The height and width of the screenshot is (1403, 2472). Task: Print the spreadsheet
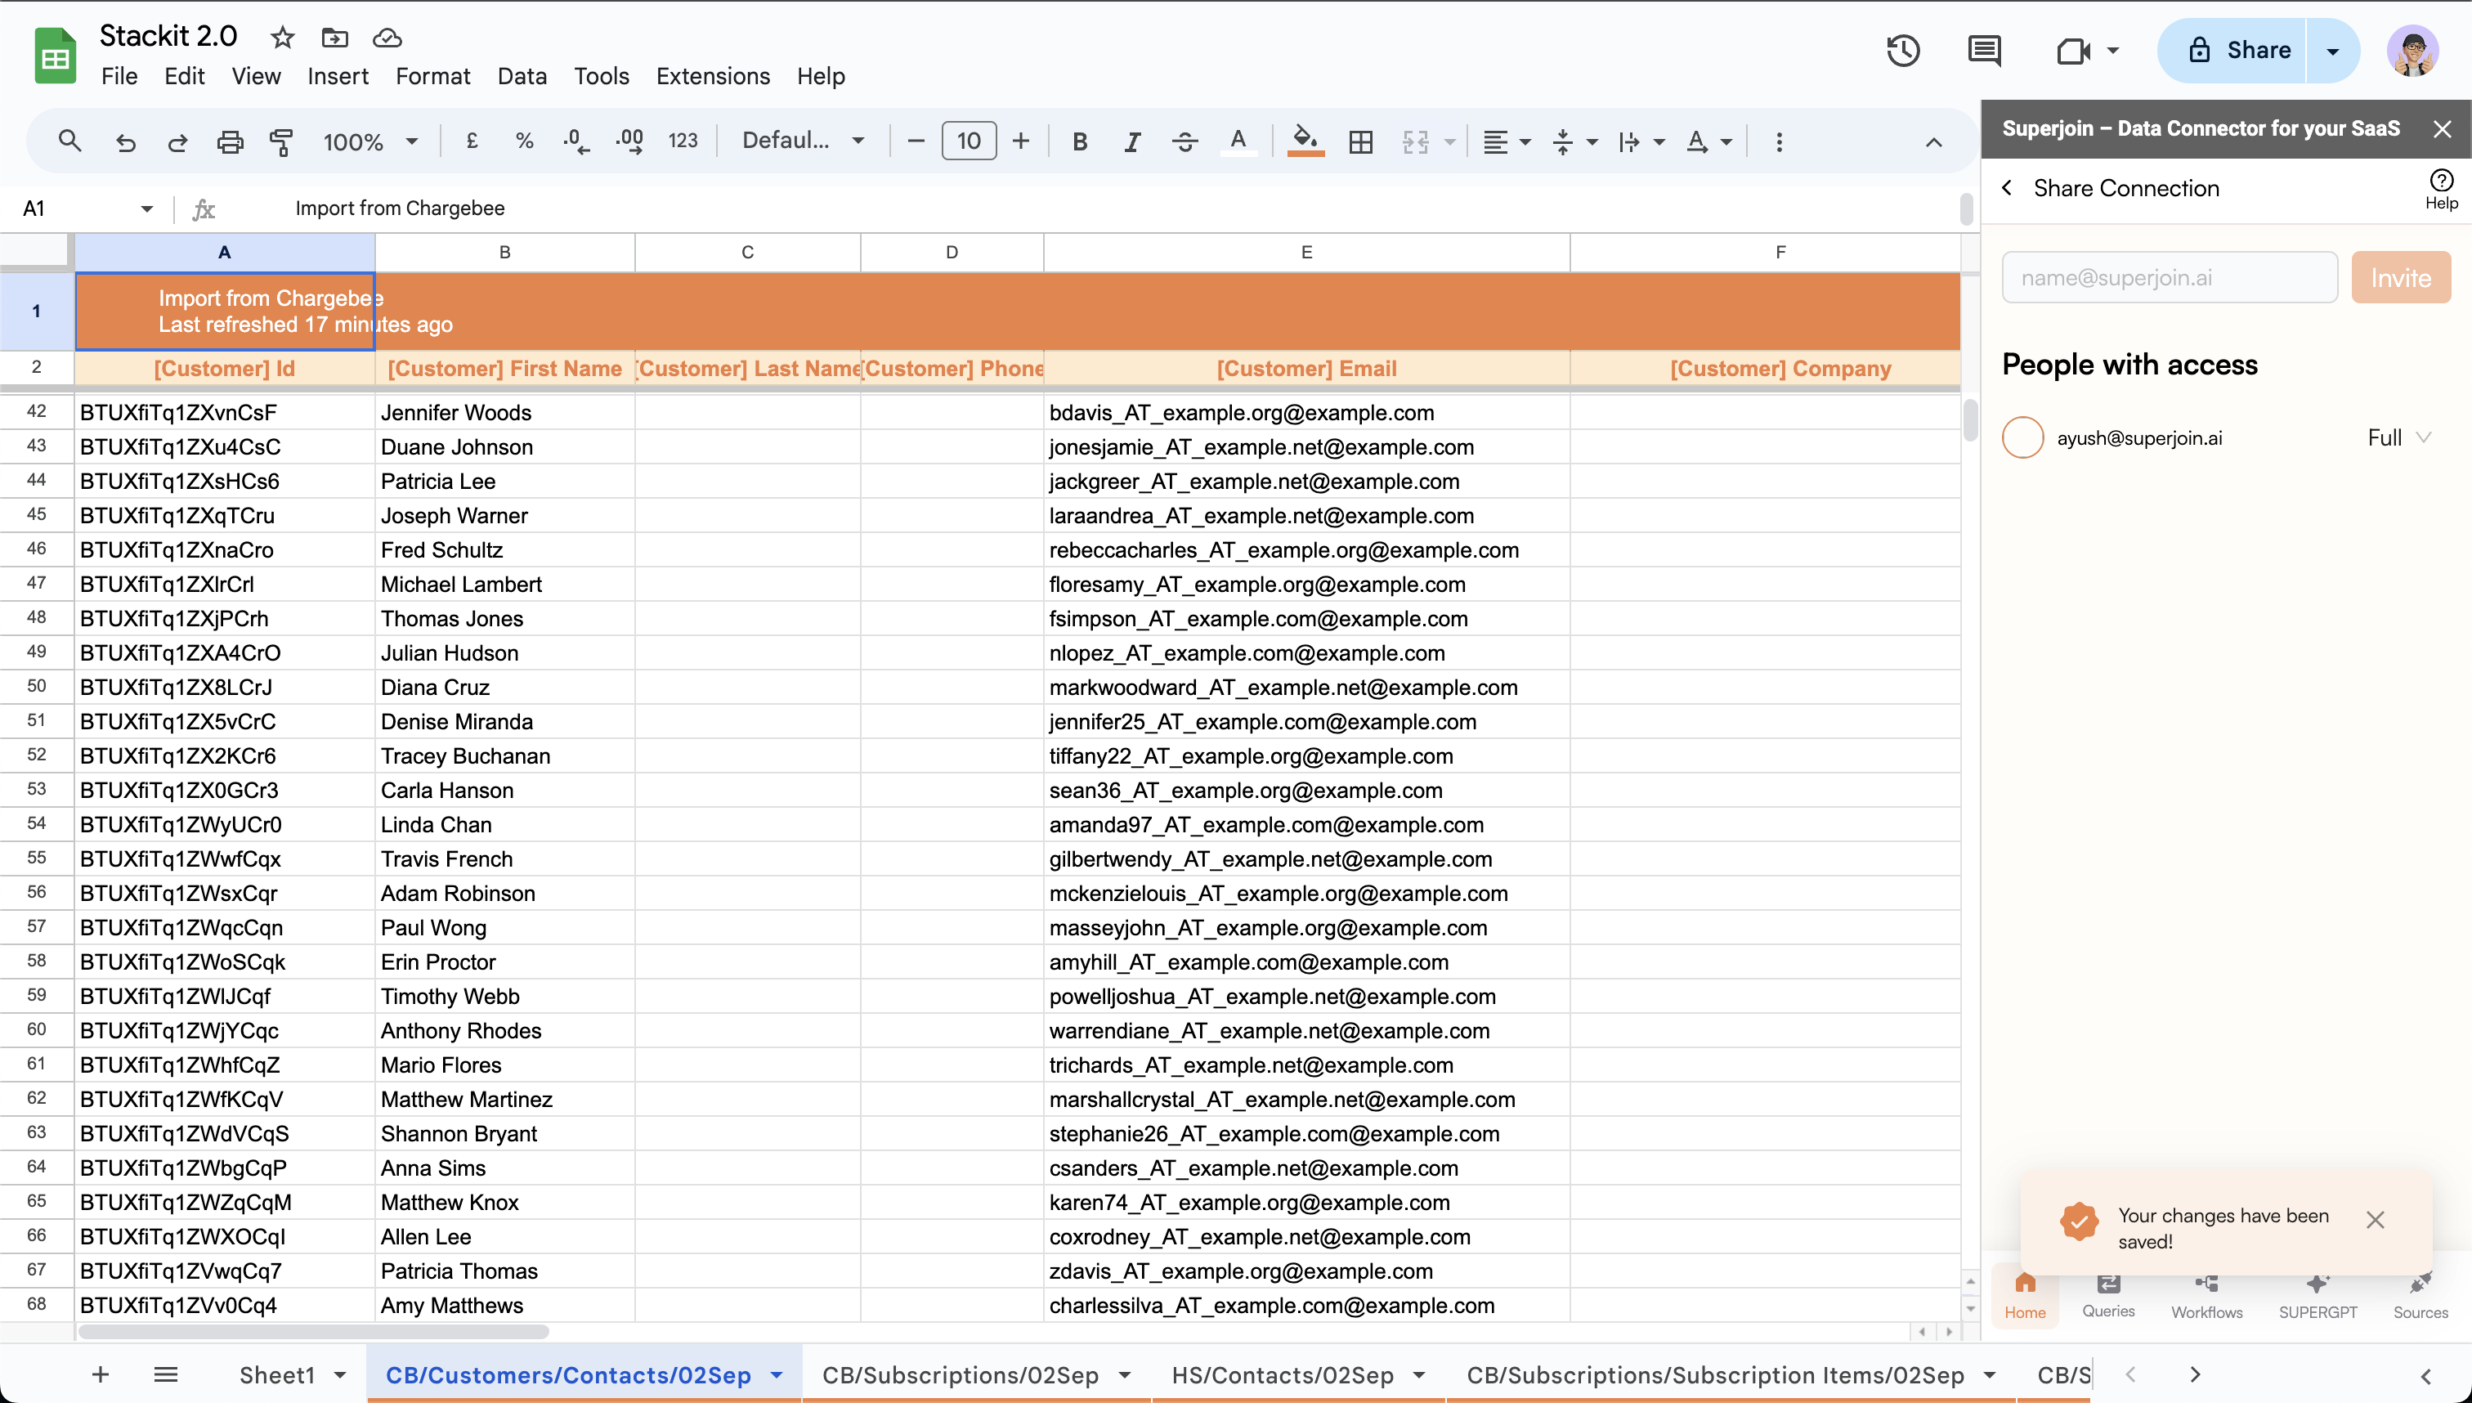pyautogui.click(x=229, y=141)
